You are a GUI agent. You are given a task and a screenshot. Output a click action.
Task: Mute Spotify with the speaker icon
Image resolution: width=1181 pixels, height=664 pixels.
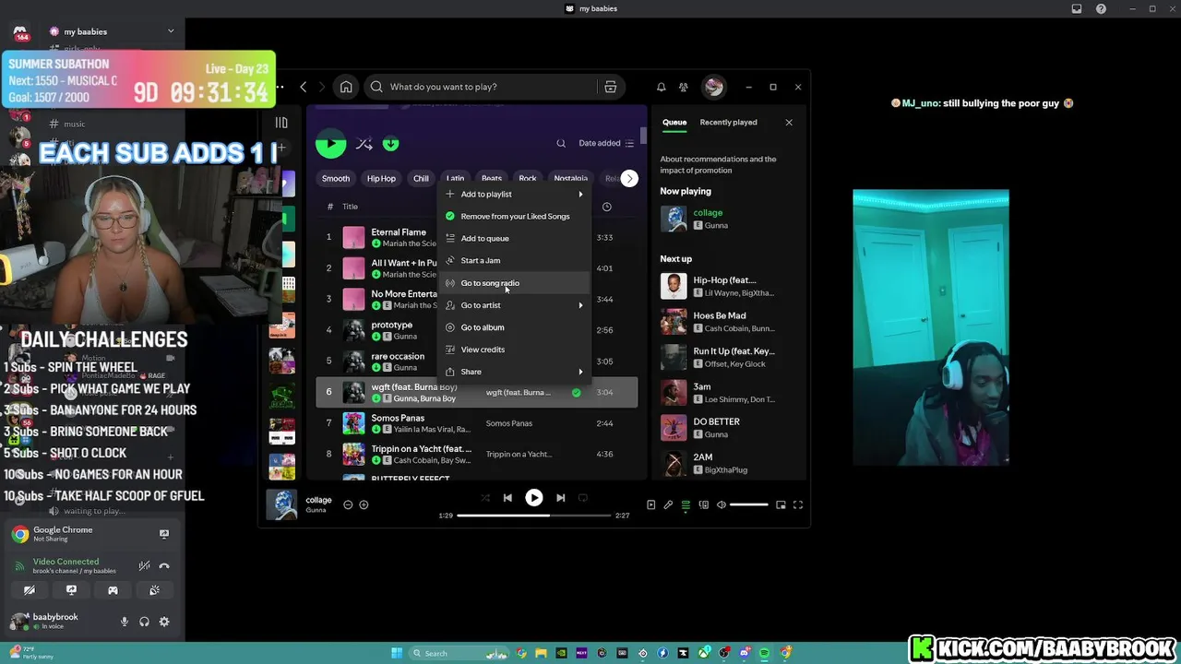[x=722, y=504]
